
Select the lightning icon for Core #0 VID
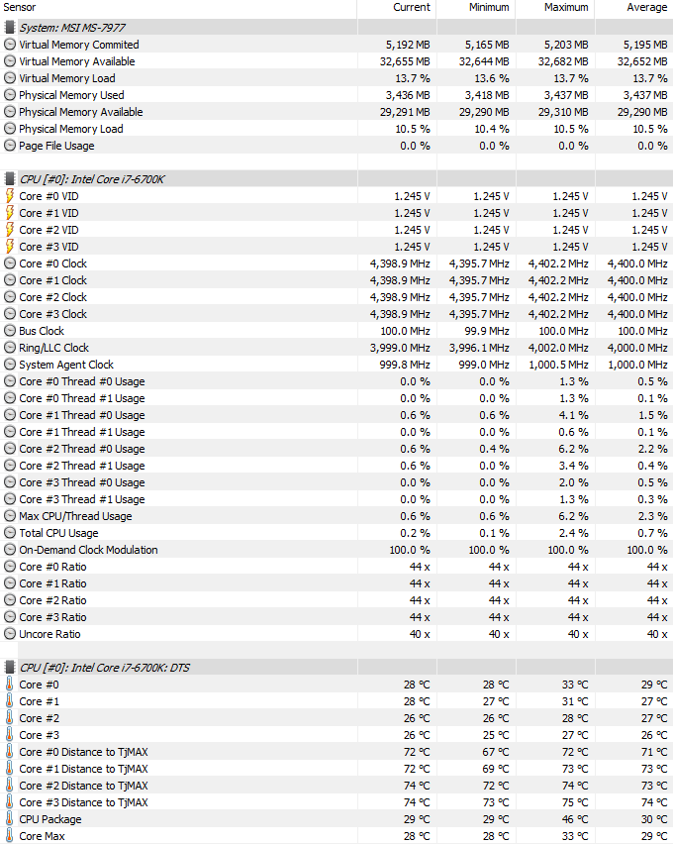[x=9, y=196]
